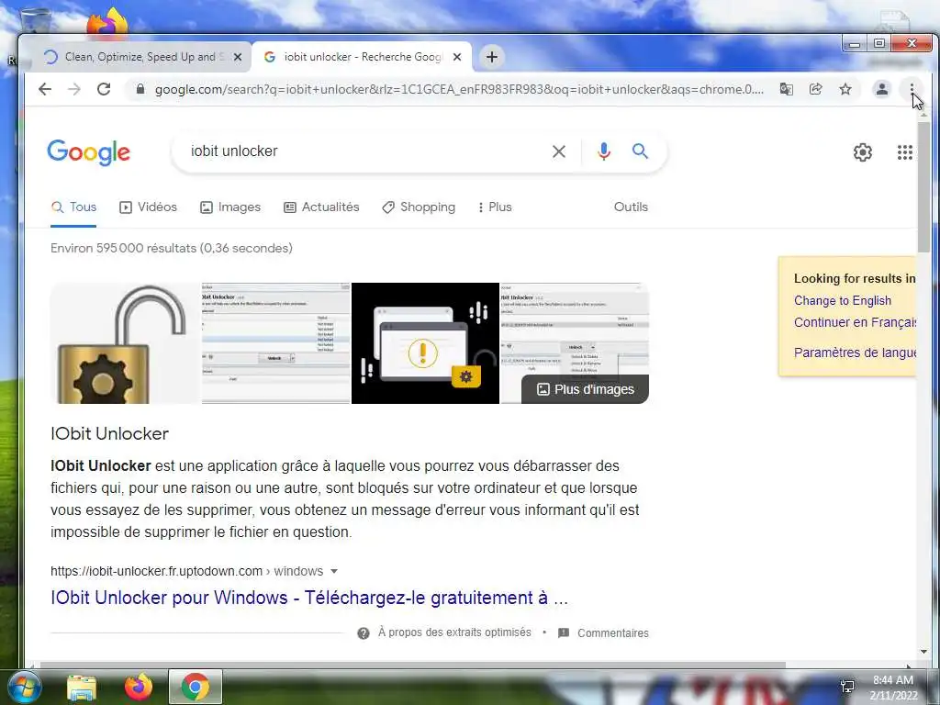Open Windows Explorer from the taskbar

[x=82, y=687]
